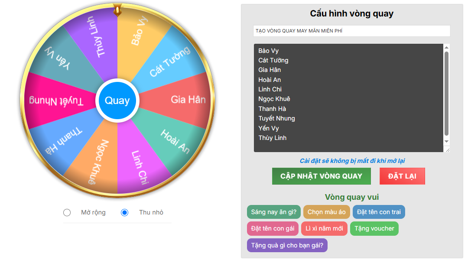
Task: Click the golden pointer atop the wheel
Action: coord(117,9)
